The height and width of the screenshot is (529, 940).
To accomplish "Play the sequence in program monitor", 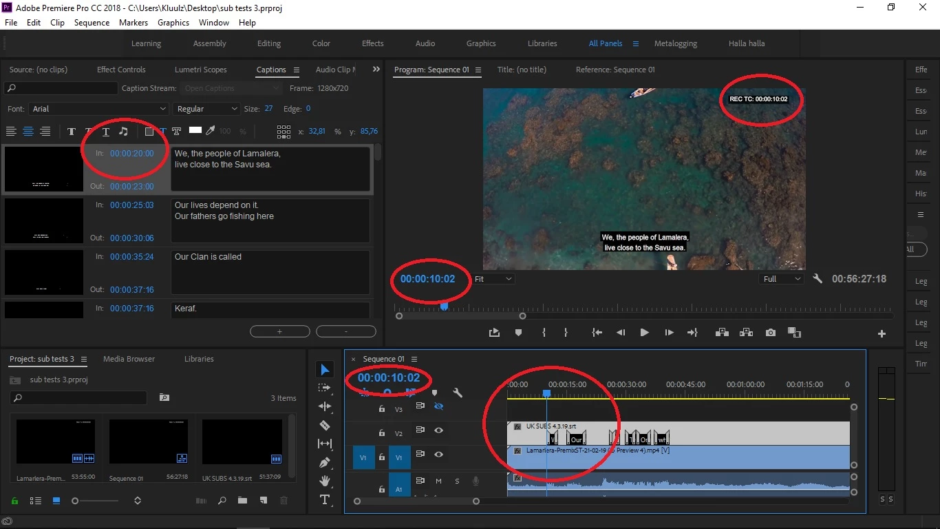I will pyautogui.click(x=644, y=333).
